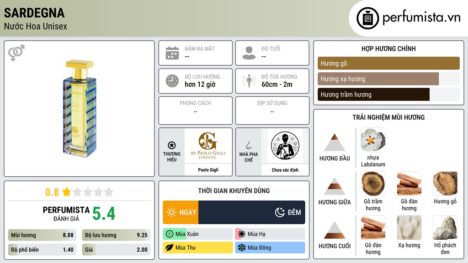The image size is (468, 263).
Task: Click the perfumista.vn site name
Action: 421,18
